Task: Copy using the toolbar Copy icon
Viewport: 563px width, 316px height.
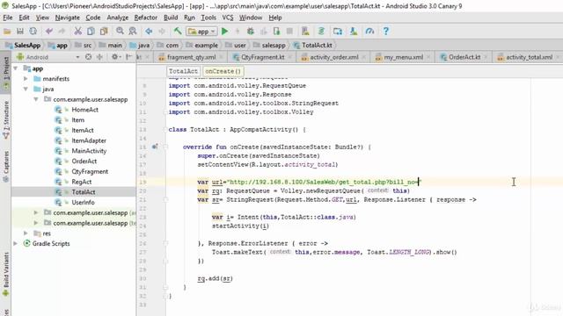Action: [91, 32]
